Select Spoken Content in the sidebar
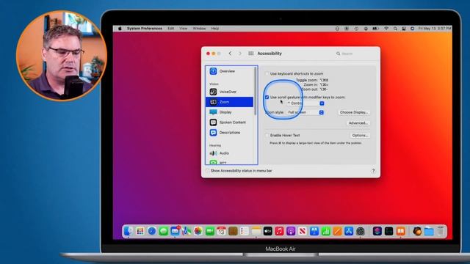Screen dimensions: 470x264 point(230,122)
